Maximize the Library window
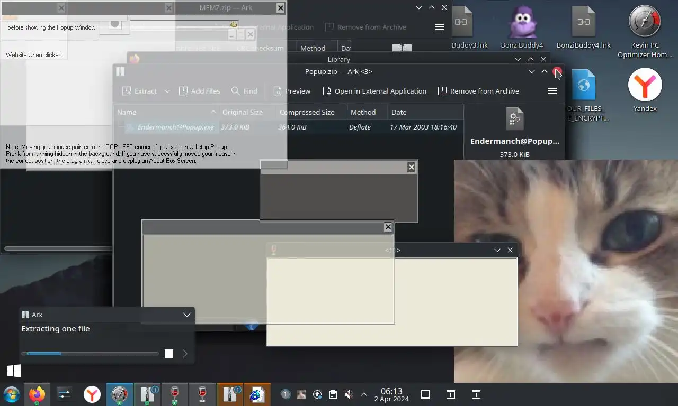This screenshot has width=678, height=406. coord(531,59)
